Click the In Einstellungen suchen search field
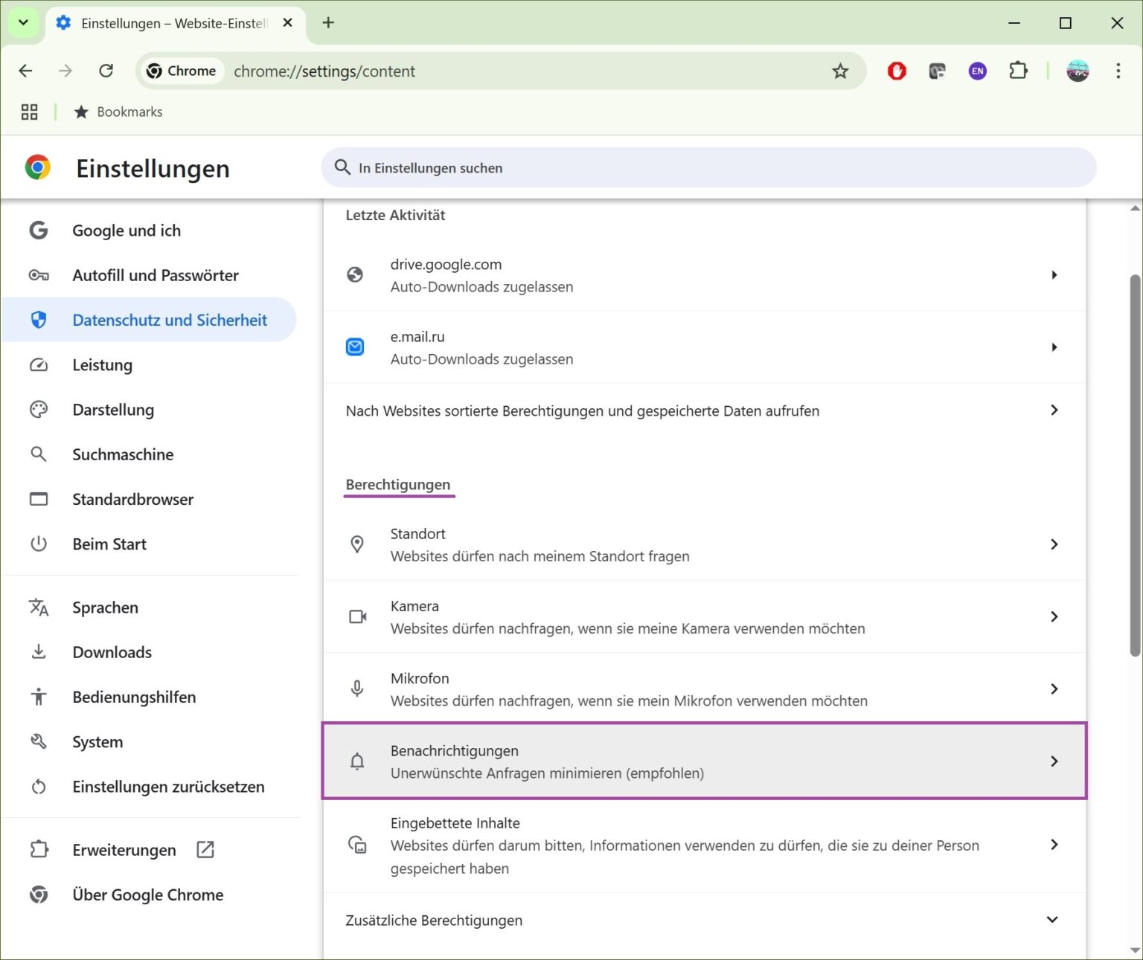The image size is (1143, 960). click(x=707, y=167)
